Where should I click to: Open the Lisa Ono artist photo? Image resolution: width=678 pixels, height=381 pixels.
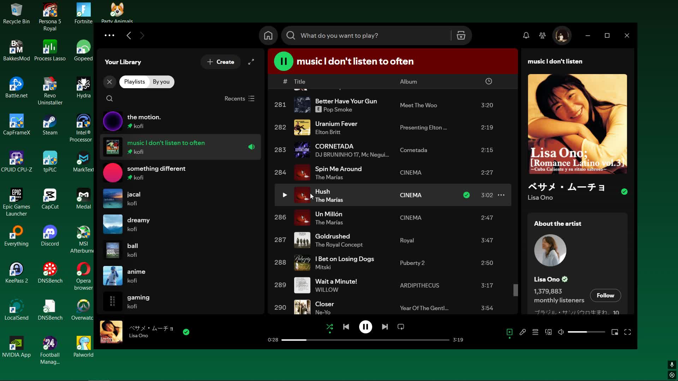[x=550, y=250]
